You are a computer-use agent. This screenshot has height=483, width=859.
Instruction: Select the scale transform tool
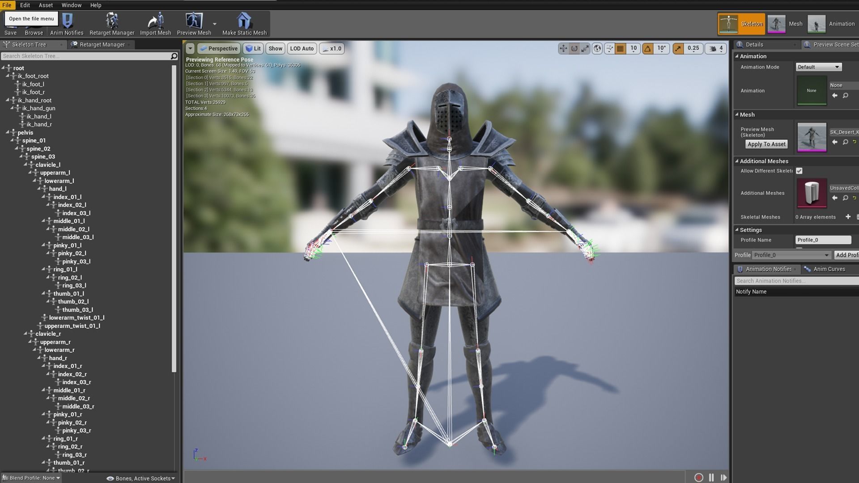pos(585,48)
